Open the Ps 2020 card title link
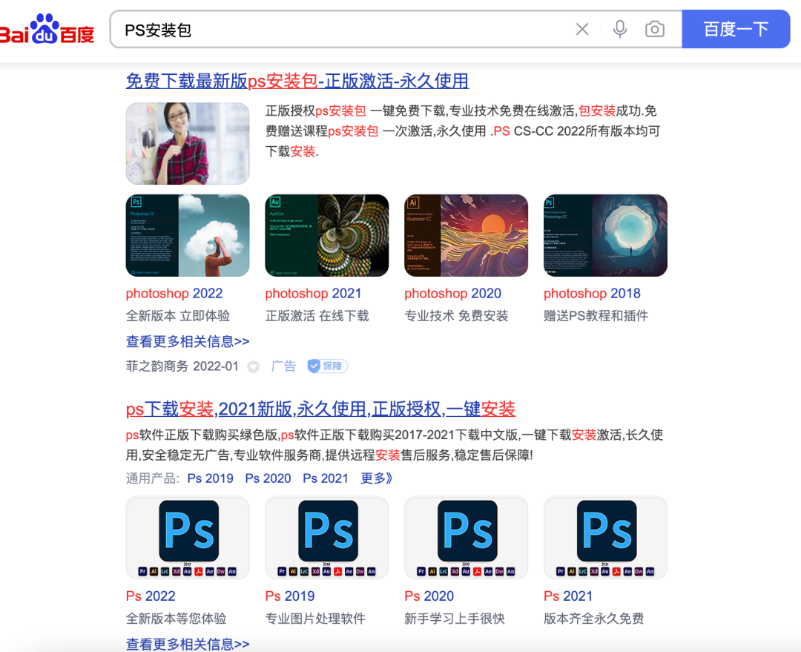Image resolution: width=801 pixels, height=652 pixels. 429,596
